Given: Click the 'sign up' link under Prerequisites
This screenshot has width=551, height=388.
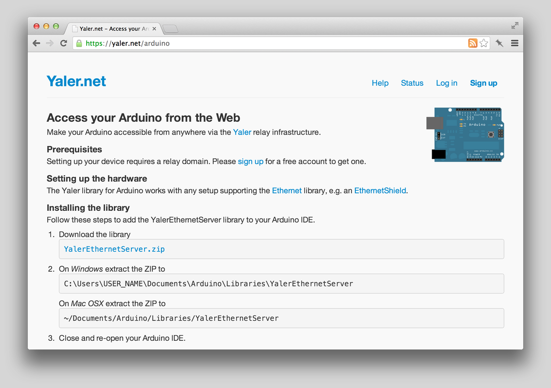Looking at the screenshot, I should click(251, 161).
